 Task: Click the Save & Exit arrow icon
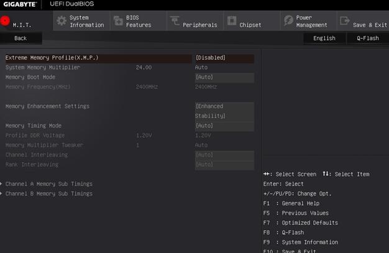pyautogui.click(x=344, y=21)
